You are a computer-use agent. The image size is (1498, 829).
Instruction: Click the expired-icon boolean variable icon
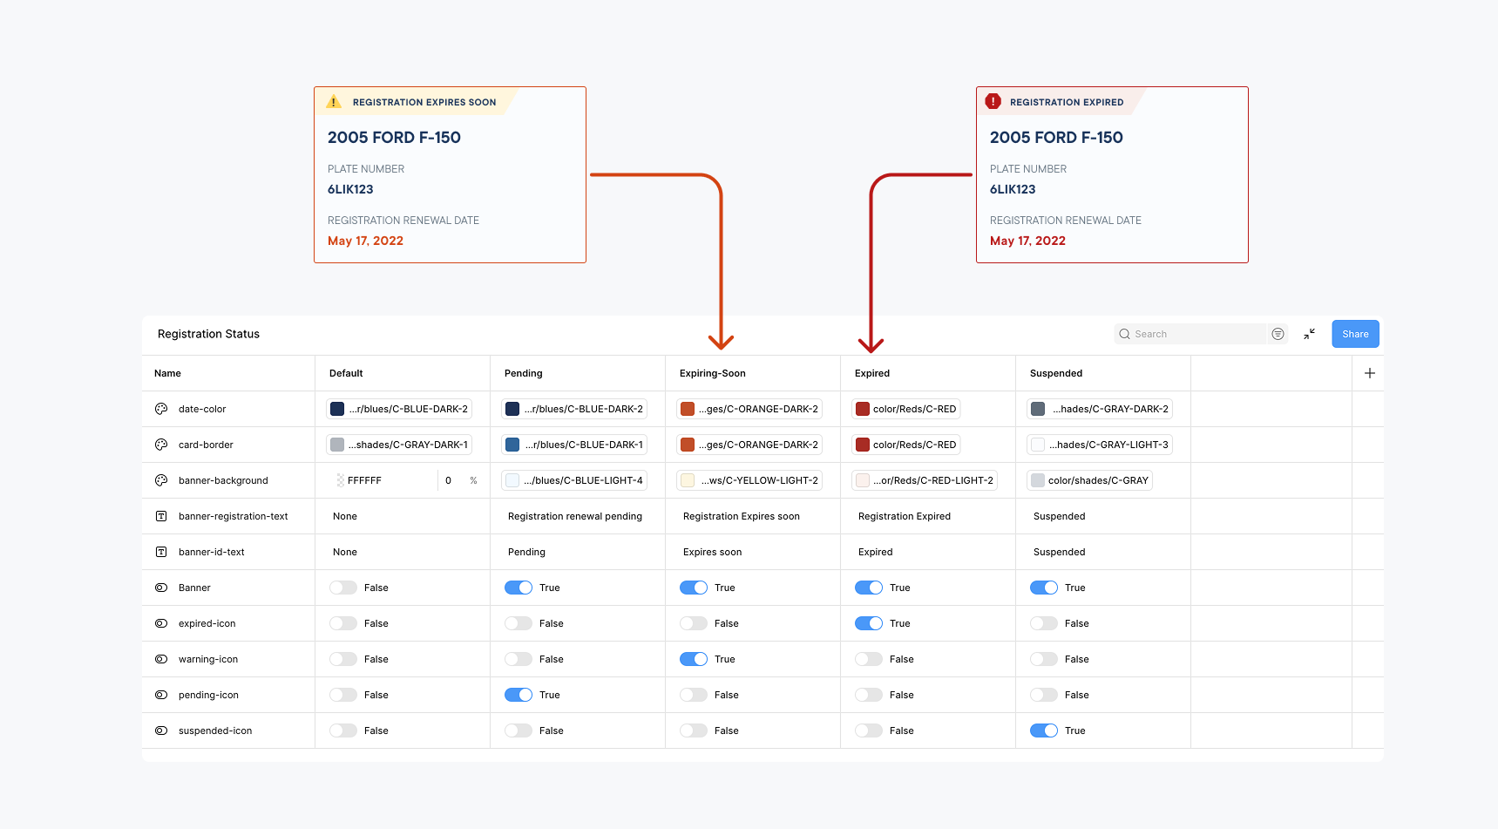(x=161, y=623)
